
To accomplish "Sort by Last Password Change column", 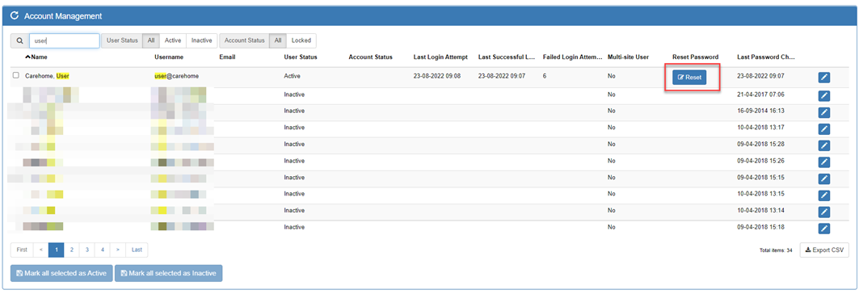I will click(766, 57).
